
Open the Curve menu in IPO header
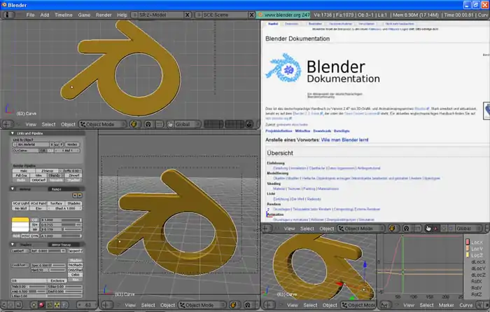click(465, 305)
